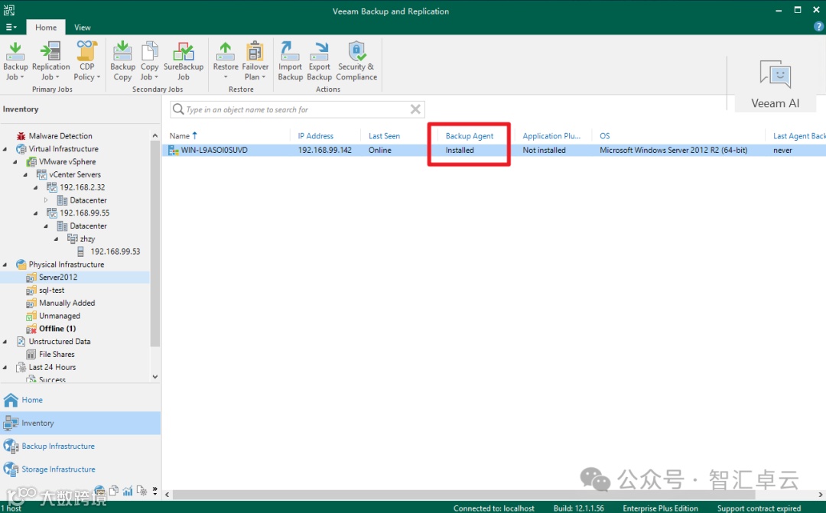Collapse the 192.168.2.32 vCenter node
This screenshot has height=513, width=826.
pyautogui.click(x=36, y=187)
